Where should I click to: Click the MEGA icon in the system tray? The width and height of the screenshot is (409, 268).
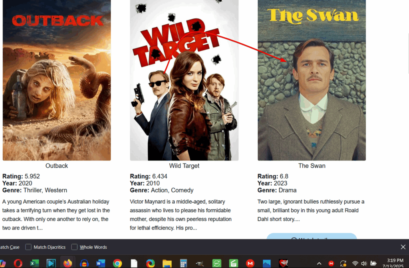[331, 263]
